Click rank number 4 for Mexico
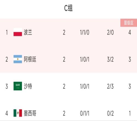Image resolution: width=137 pixels, height=121 pixels. click(7, 113)
